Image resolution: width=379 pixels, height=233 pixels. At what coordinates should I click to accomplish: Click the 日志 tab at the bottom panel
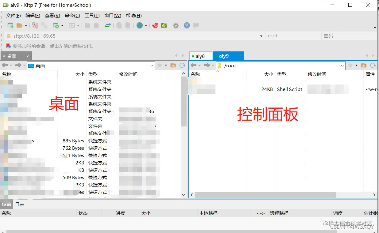(x=19, y=204)
